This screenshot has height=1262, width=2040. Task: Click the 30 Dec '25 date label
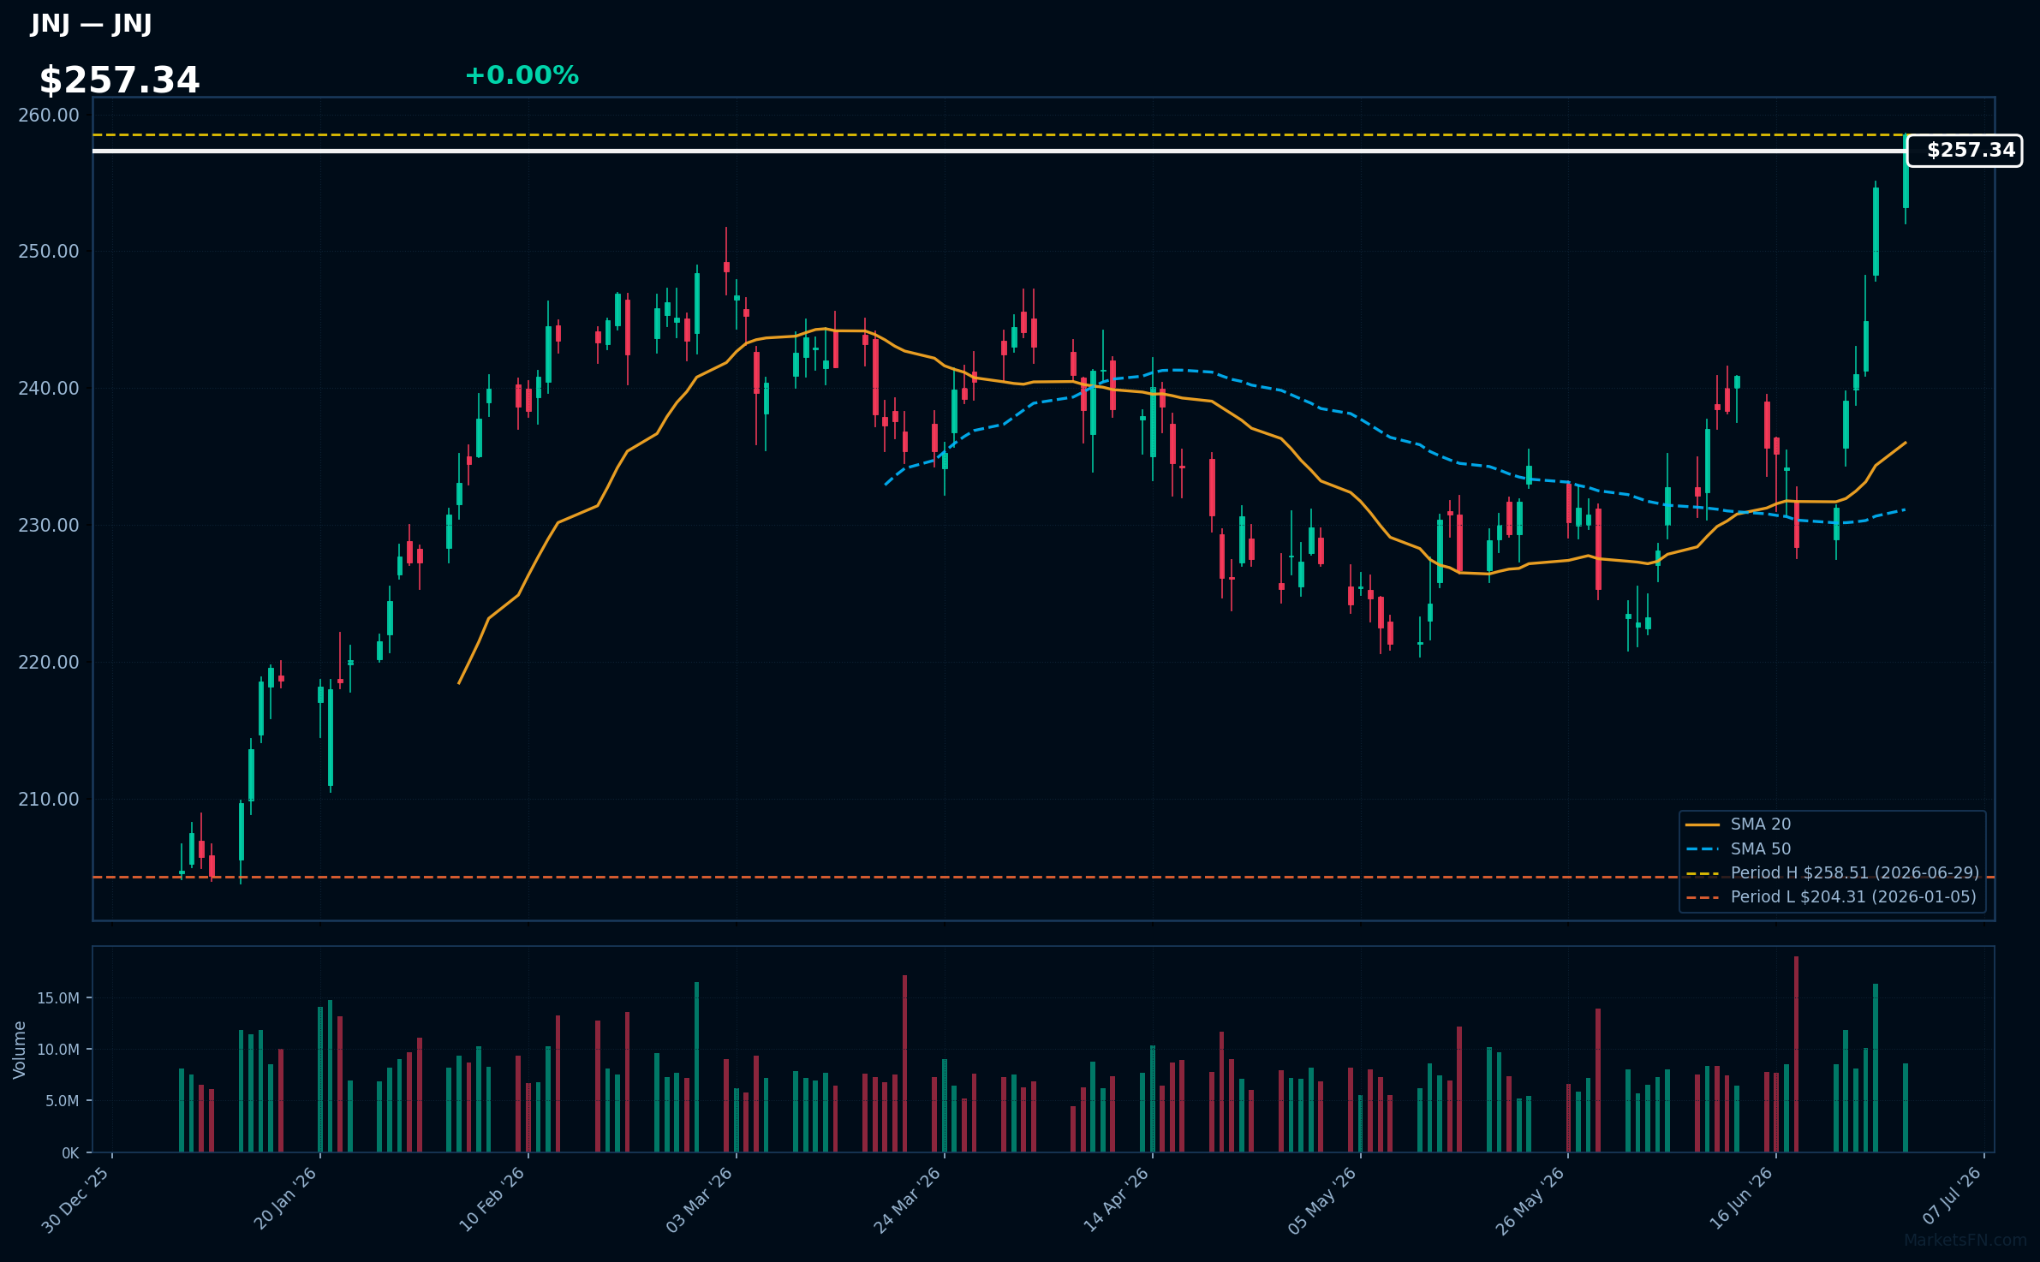(75, 1200)
